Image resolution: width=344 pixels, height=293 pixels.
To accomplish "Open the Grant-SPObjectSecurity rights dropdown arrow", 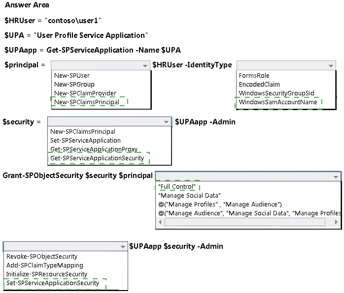I will [x=336, y=177].
